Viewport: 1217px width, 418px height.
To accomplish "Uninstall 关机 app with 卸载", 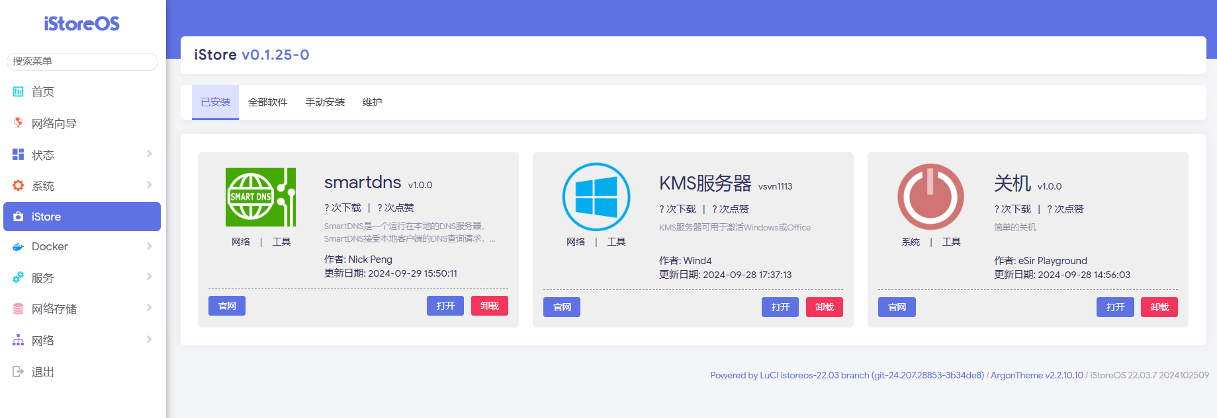I will tap(1159, 307).
